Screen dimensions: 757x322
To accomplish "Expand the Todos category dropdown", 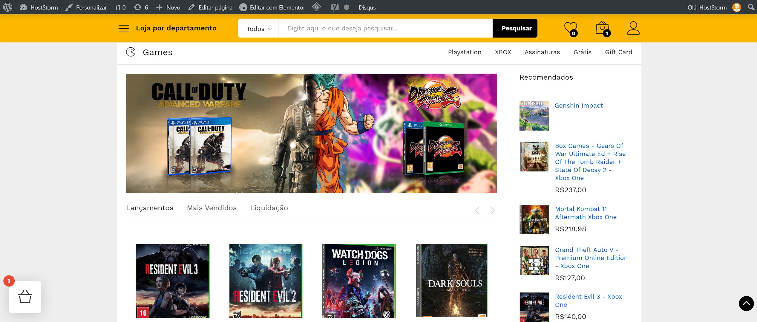I will tap(259, 29).
